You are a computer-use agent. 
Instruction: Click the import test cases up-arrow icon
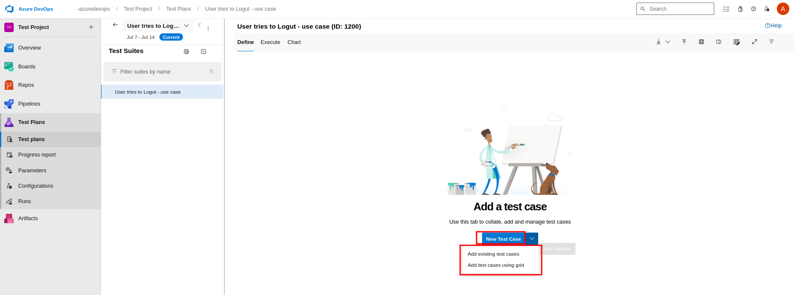point(684,42)
